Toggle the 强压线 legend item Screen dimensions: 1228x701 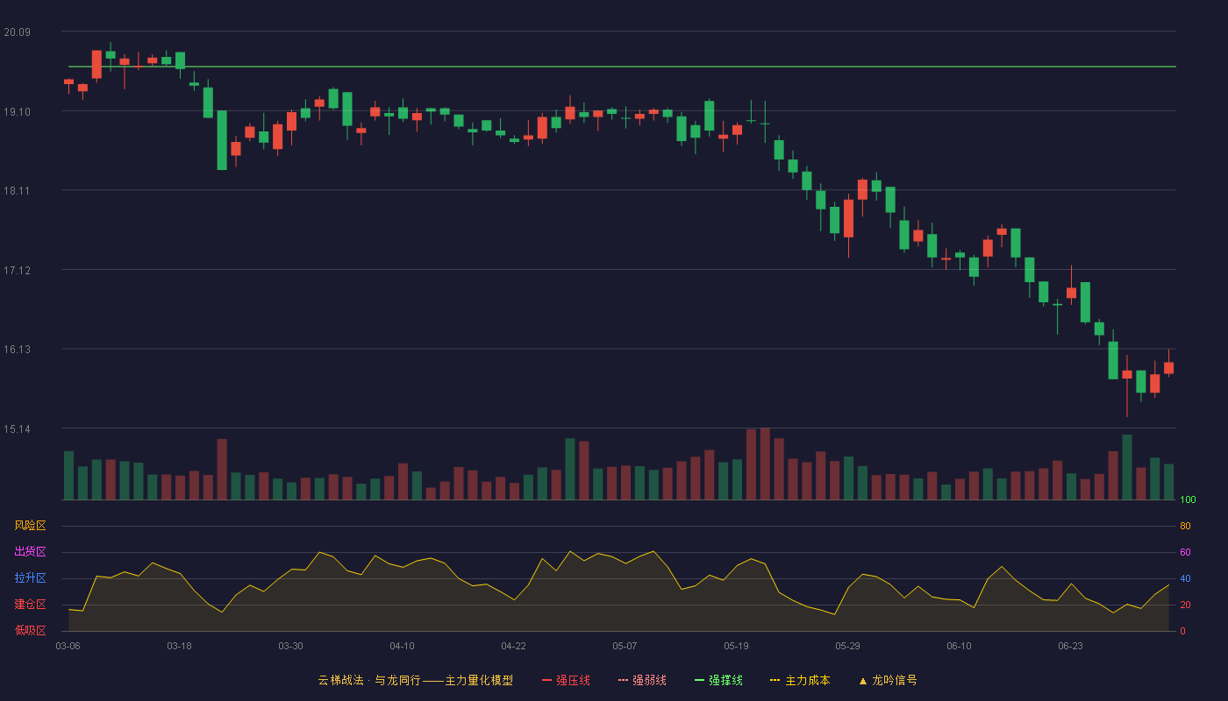[x=566, y=680]
